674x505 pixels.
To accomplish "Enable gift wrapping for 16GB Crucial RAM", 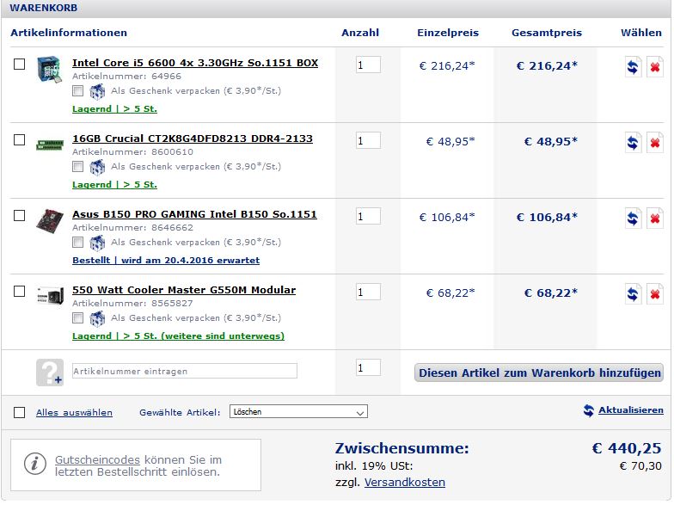I will (x=78, y=167).
